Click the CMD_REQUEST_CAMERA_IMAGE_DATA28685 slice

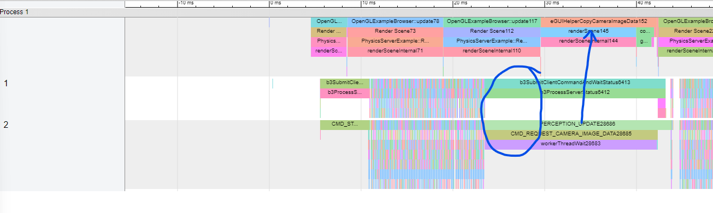[x=571, y=134]
